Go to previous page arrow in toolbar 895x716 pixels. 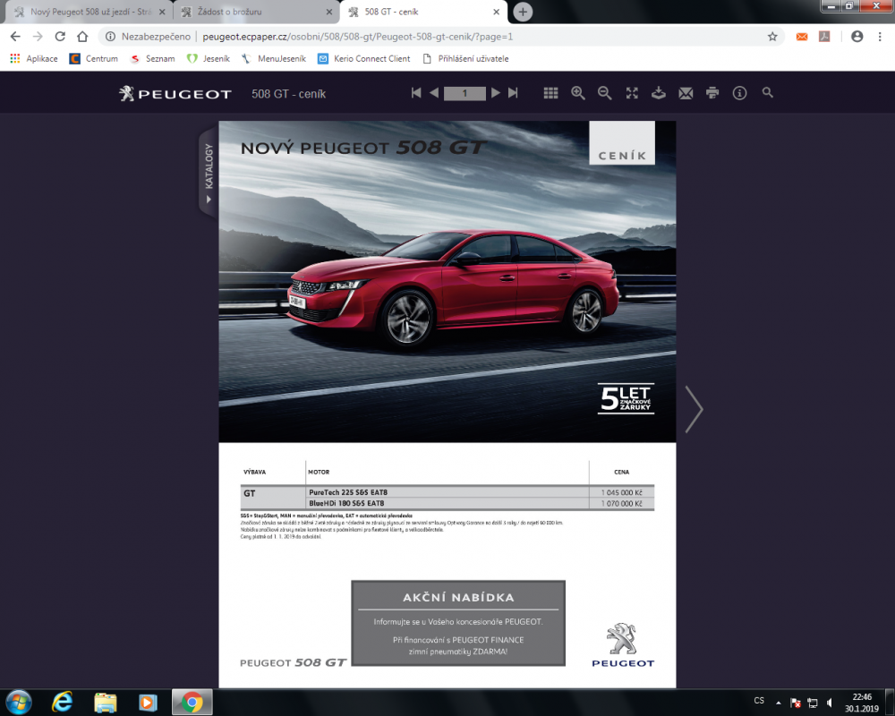(434, 93)
